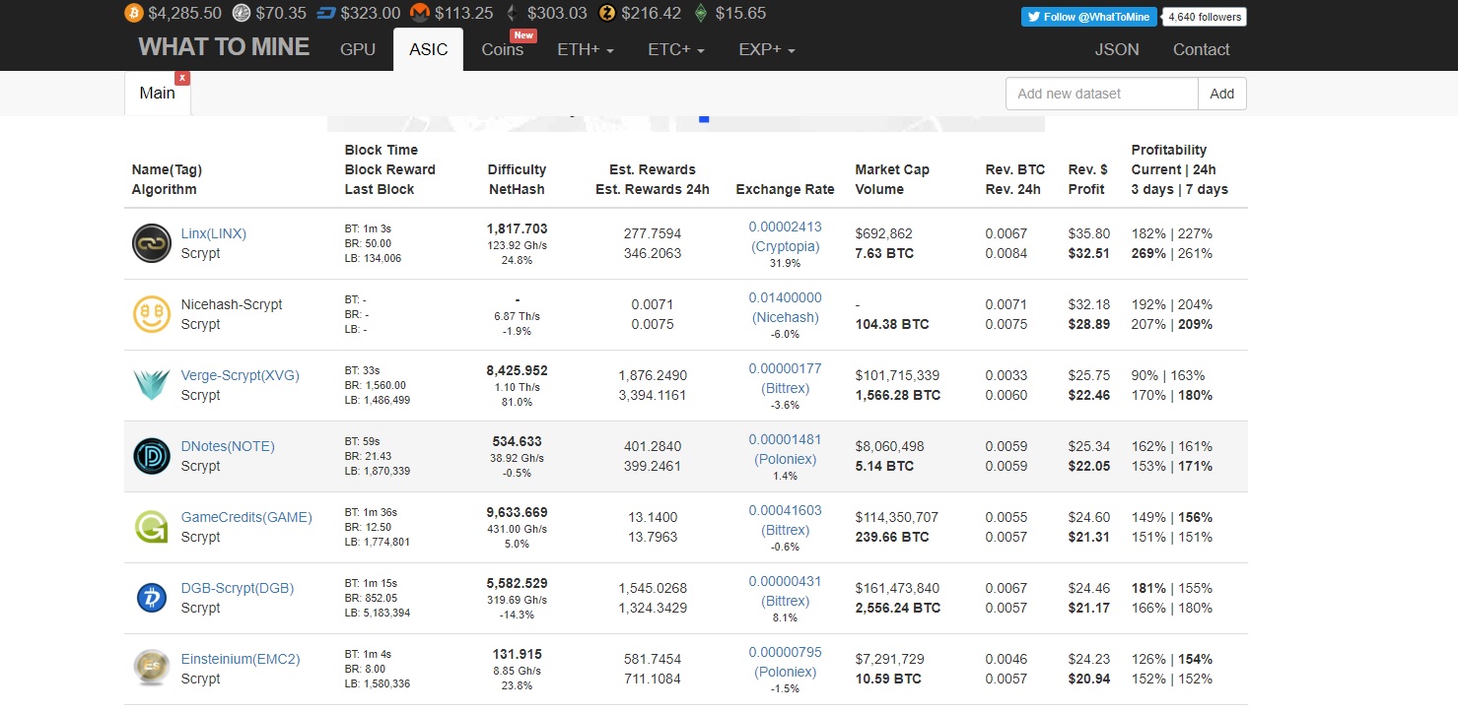1458x713 pixels.
Task: Click Verge difficulty value 8,425.952
Action: (x=517, y=370)
